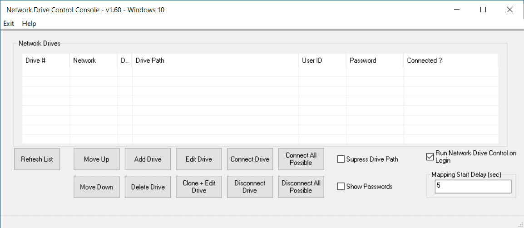The image size is (524, 228).
Task: Open the Help menu
Action: [29, 24]
